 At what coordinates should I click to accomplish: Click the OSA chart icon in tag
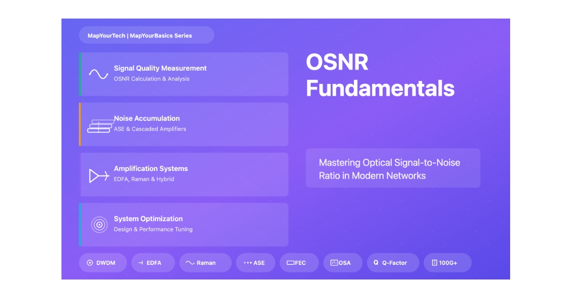click(x=334, y=263)
